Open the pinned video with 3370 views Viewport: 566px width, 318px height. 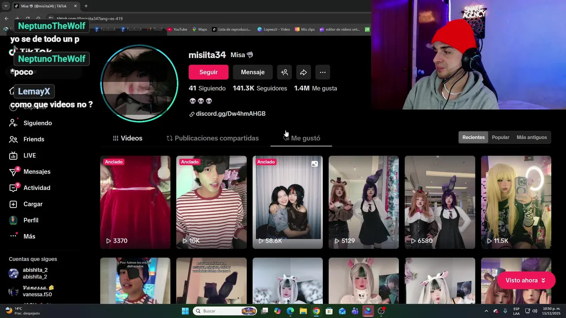point(135,202)
